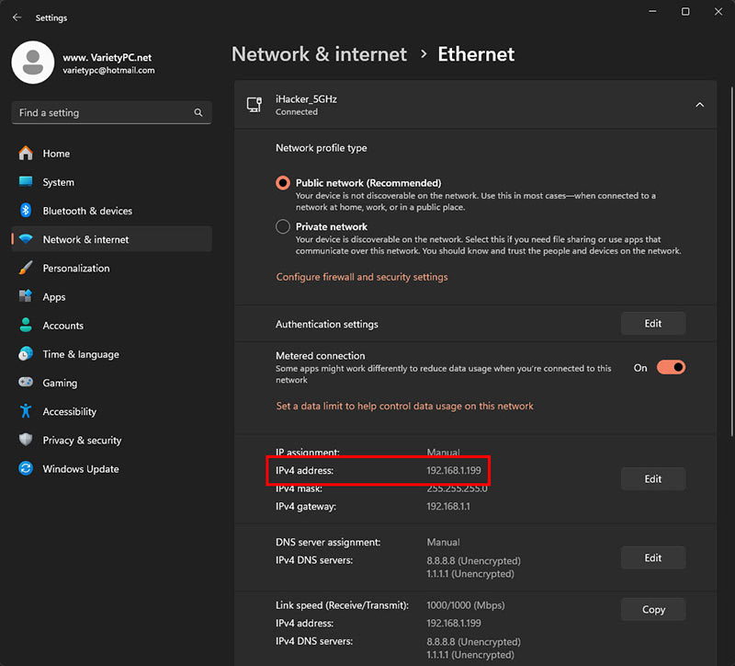Viewport: 735px width, 666px height.
Task: Click the Accessibility figure icon
Action: coord(26,411)
